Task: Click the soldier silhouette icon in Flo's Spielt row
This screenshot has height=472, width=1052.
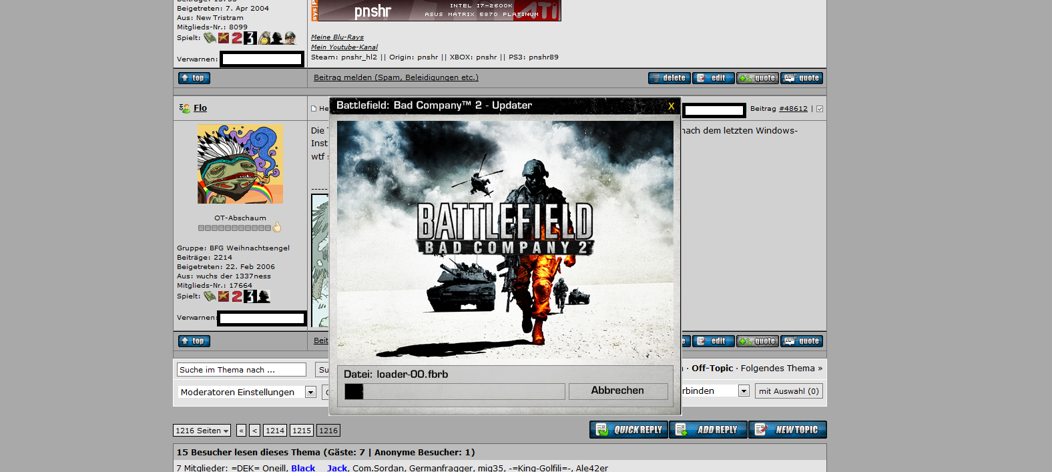Action: click(264, 296)
